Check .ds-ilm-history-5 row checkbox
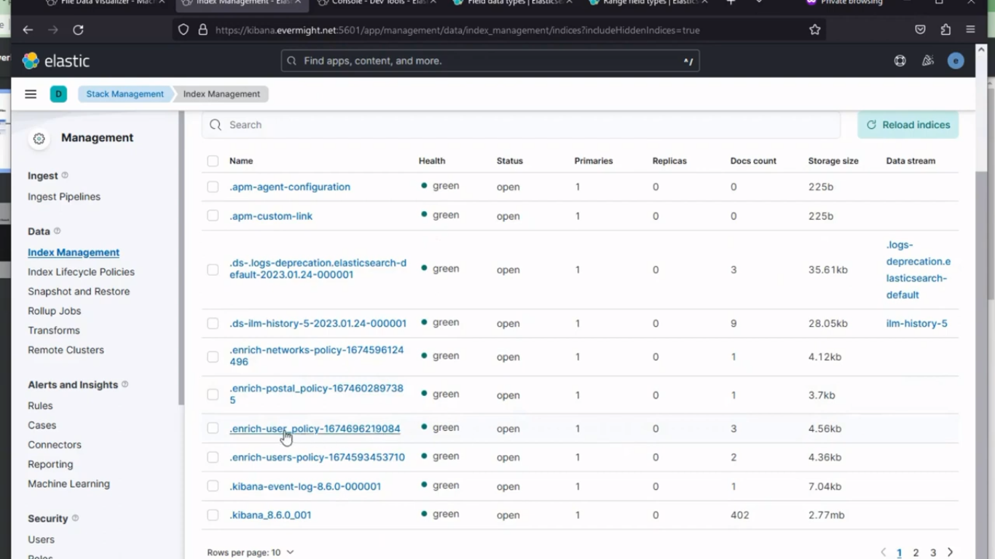The height and width of the screenshot is (559, 995). (213, 323)
